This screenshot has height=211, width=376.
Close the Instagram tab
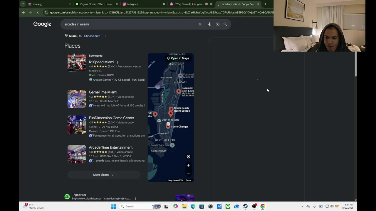[164, 4]
